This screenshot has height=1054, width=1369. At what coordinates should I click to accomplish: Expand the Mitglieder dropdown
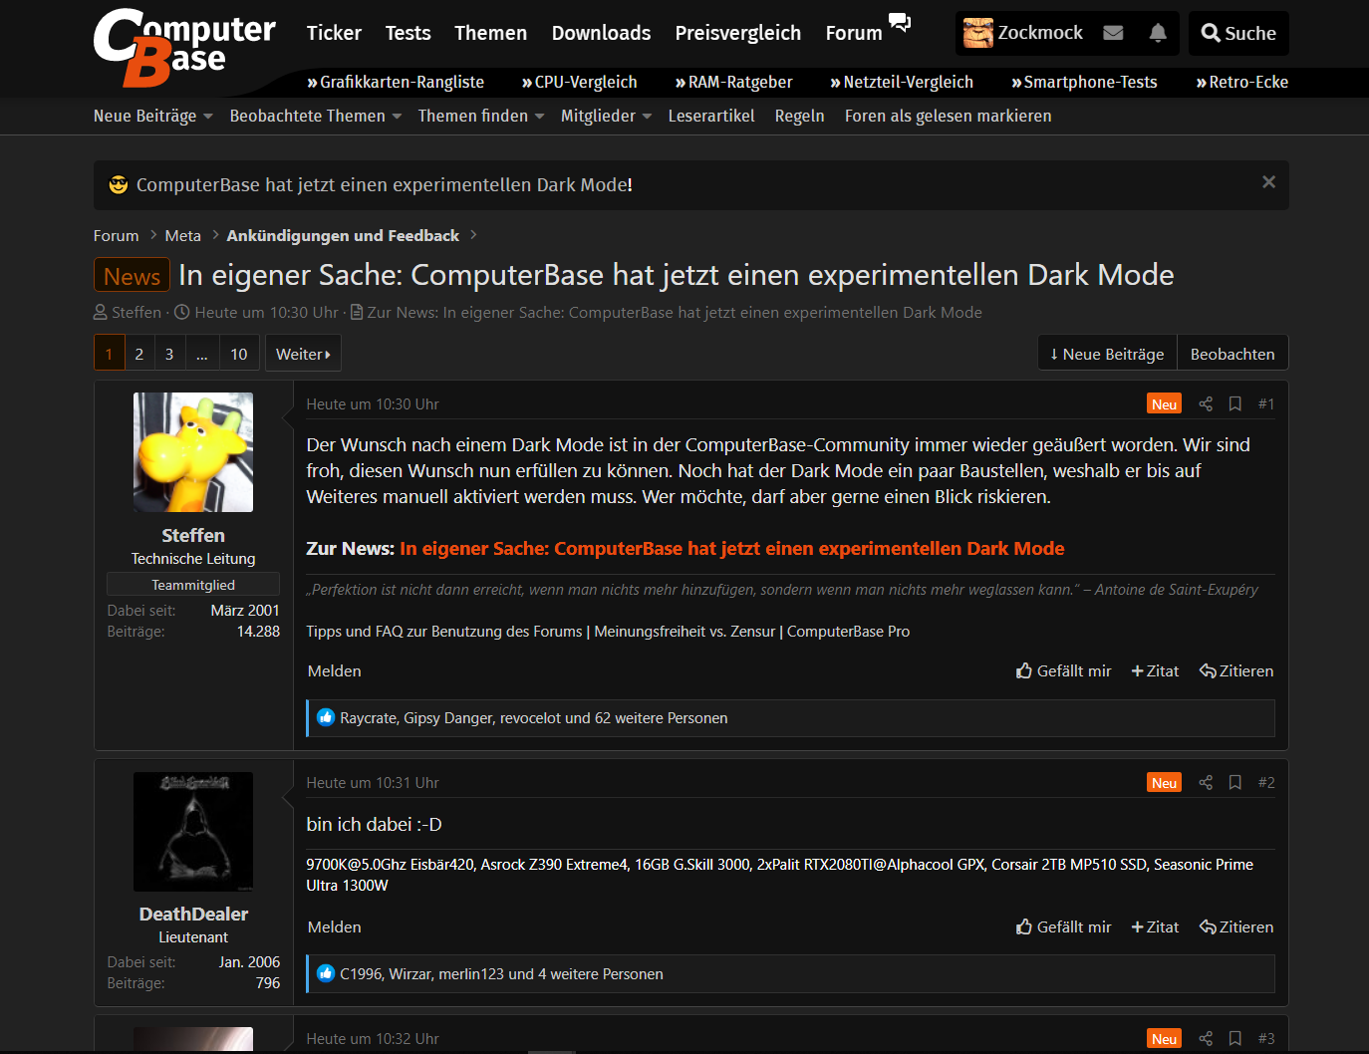click(x=647, y=117)
